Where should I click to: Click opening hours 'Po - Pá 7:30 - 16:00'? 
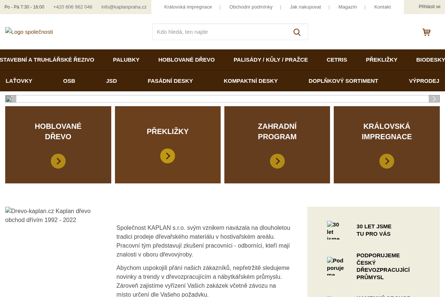[x=24, y=7]
